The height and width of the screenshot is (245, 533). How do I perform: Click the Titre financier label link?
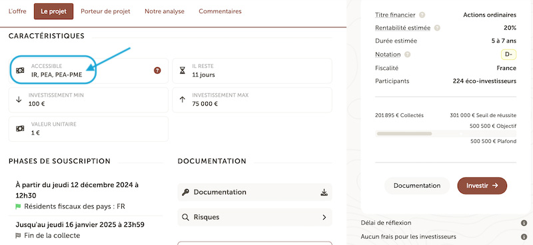395,15
